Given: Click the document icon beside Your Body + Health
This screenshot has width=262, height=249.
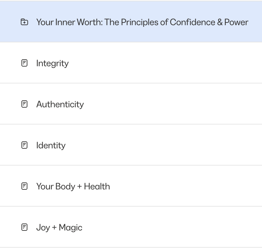Looking at the screenshot, I should (24, 186).
